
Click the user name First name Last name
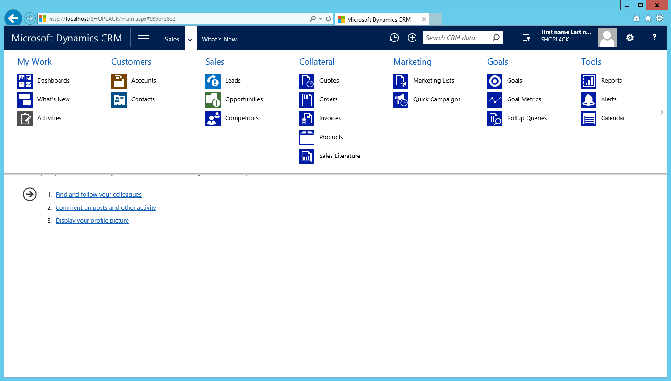566,32
